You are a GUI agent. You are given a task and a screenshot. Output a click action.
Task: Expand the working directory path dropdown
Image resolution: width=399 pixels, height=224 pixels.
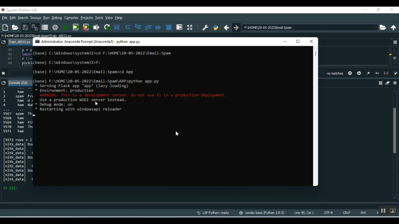point(376,28)
